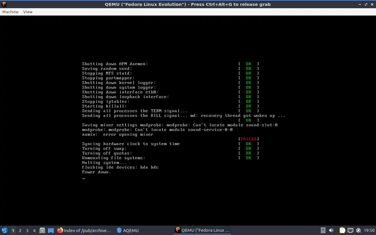This screenshot has height=235, width=376.
Task: Switch to the AQEMU taskbar window
Action: coord(128,230)
